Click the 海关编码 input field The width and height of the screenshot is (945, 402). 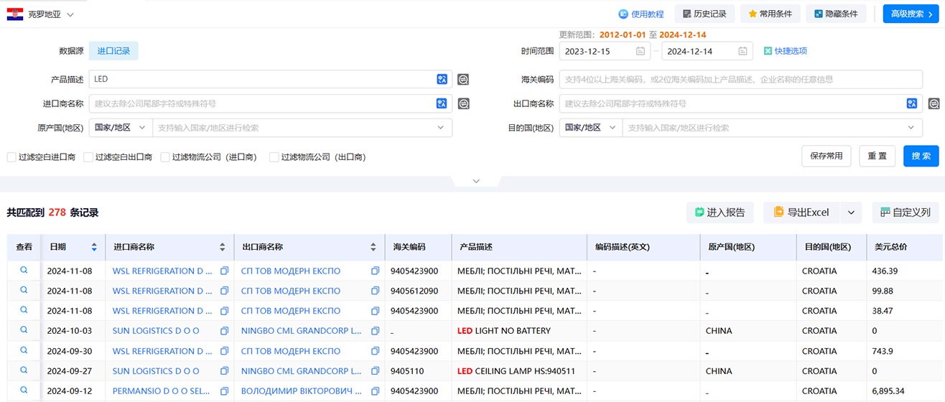point(740,79)
